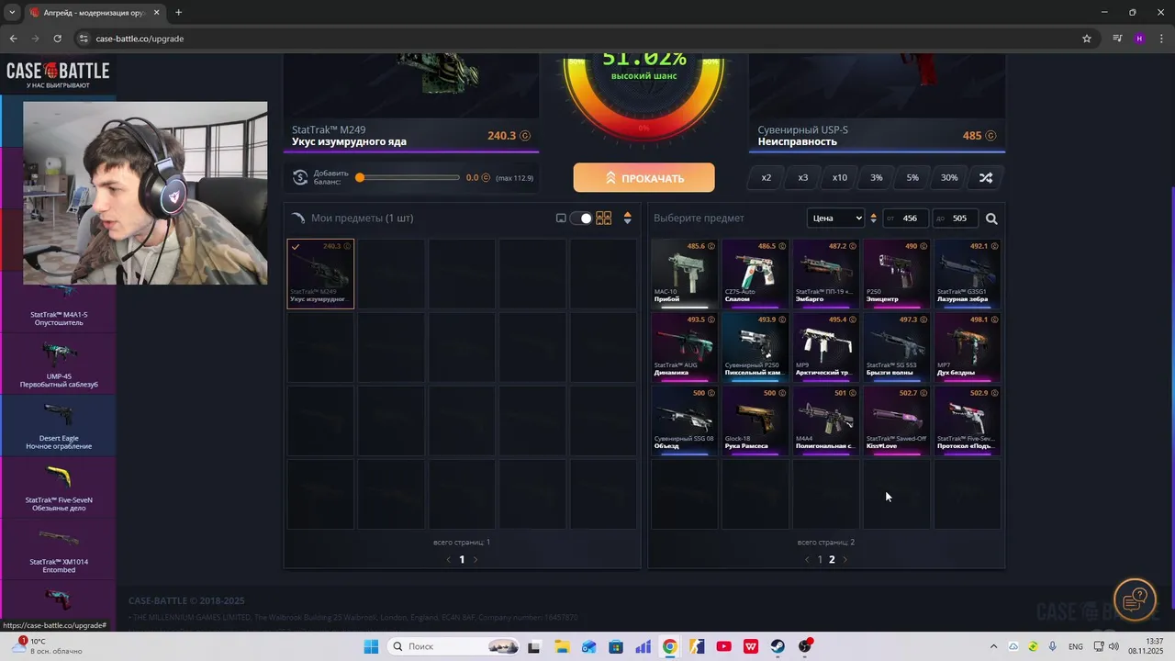The image size is (1175, 661).
Task: Select the x3 multiplier
Action: (803, 178)
